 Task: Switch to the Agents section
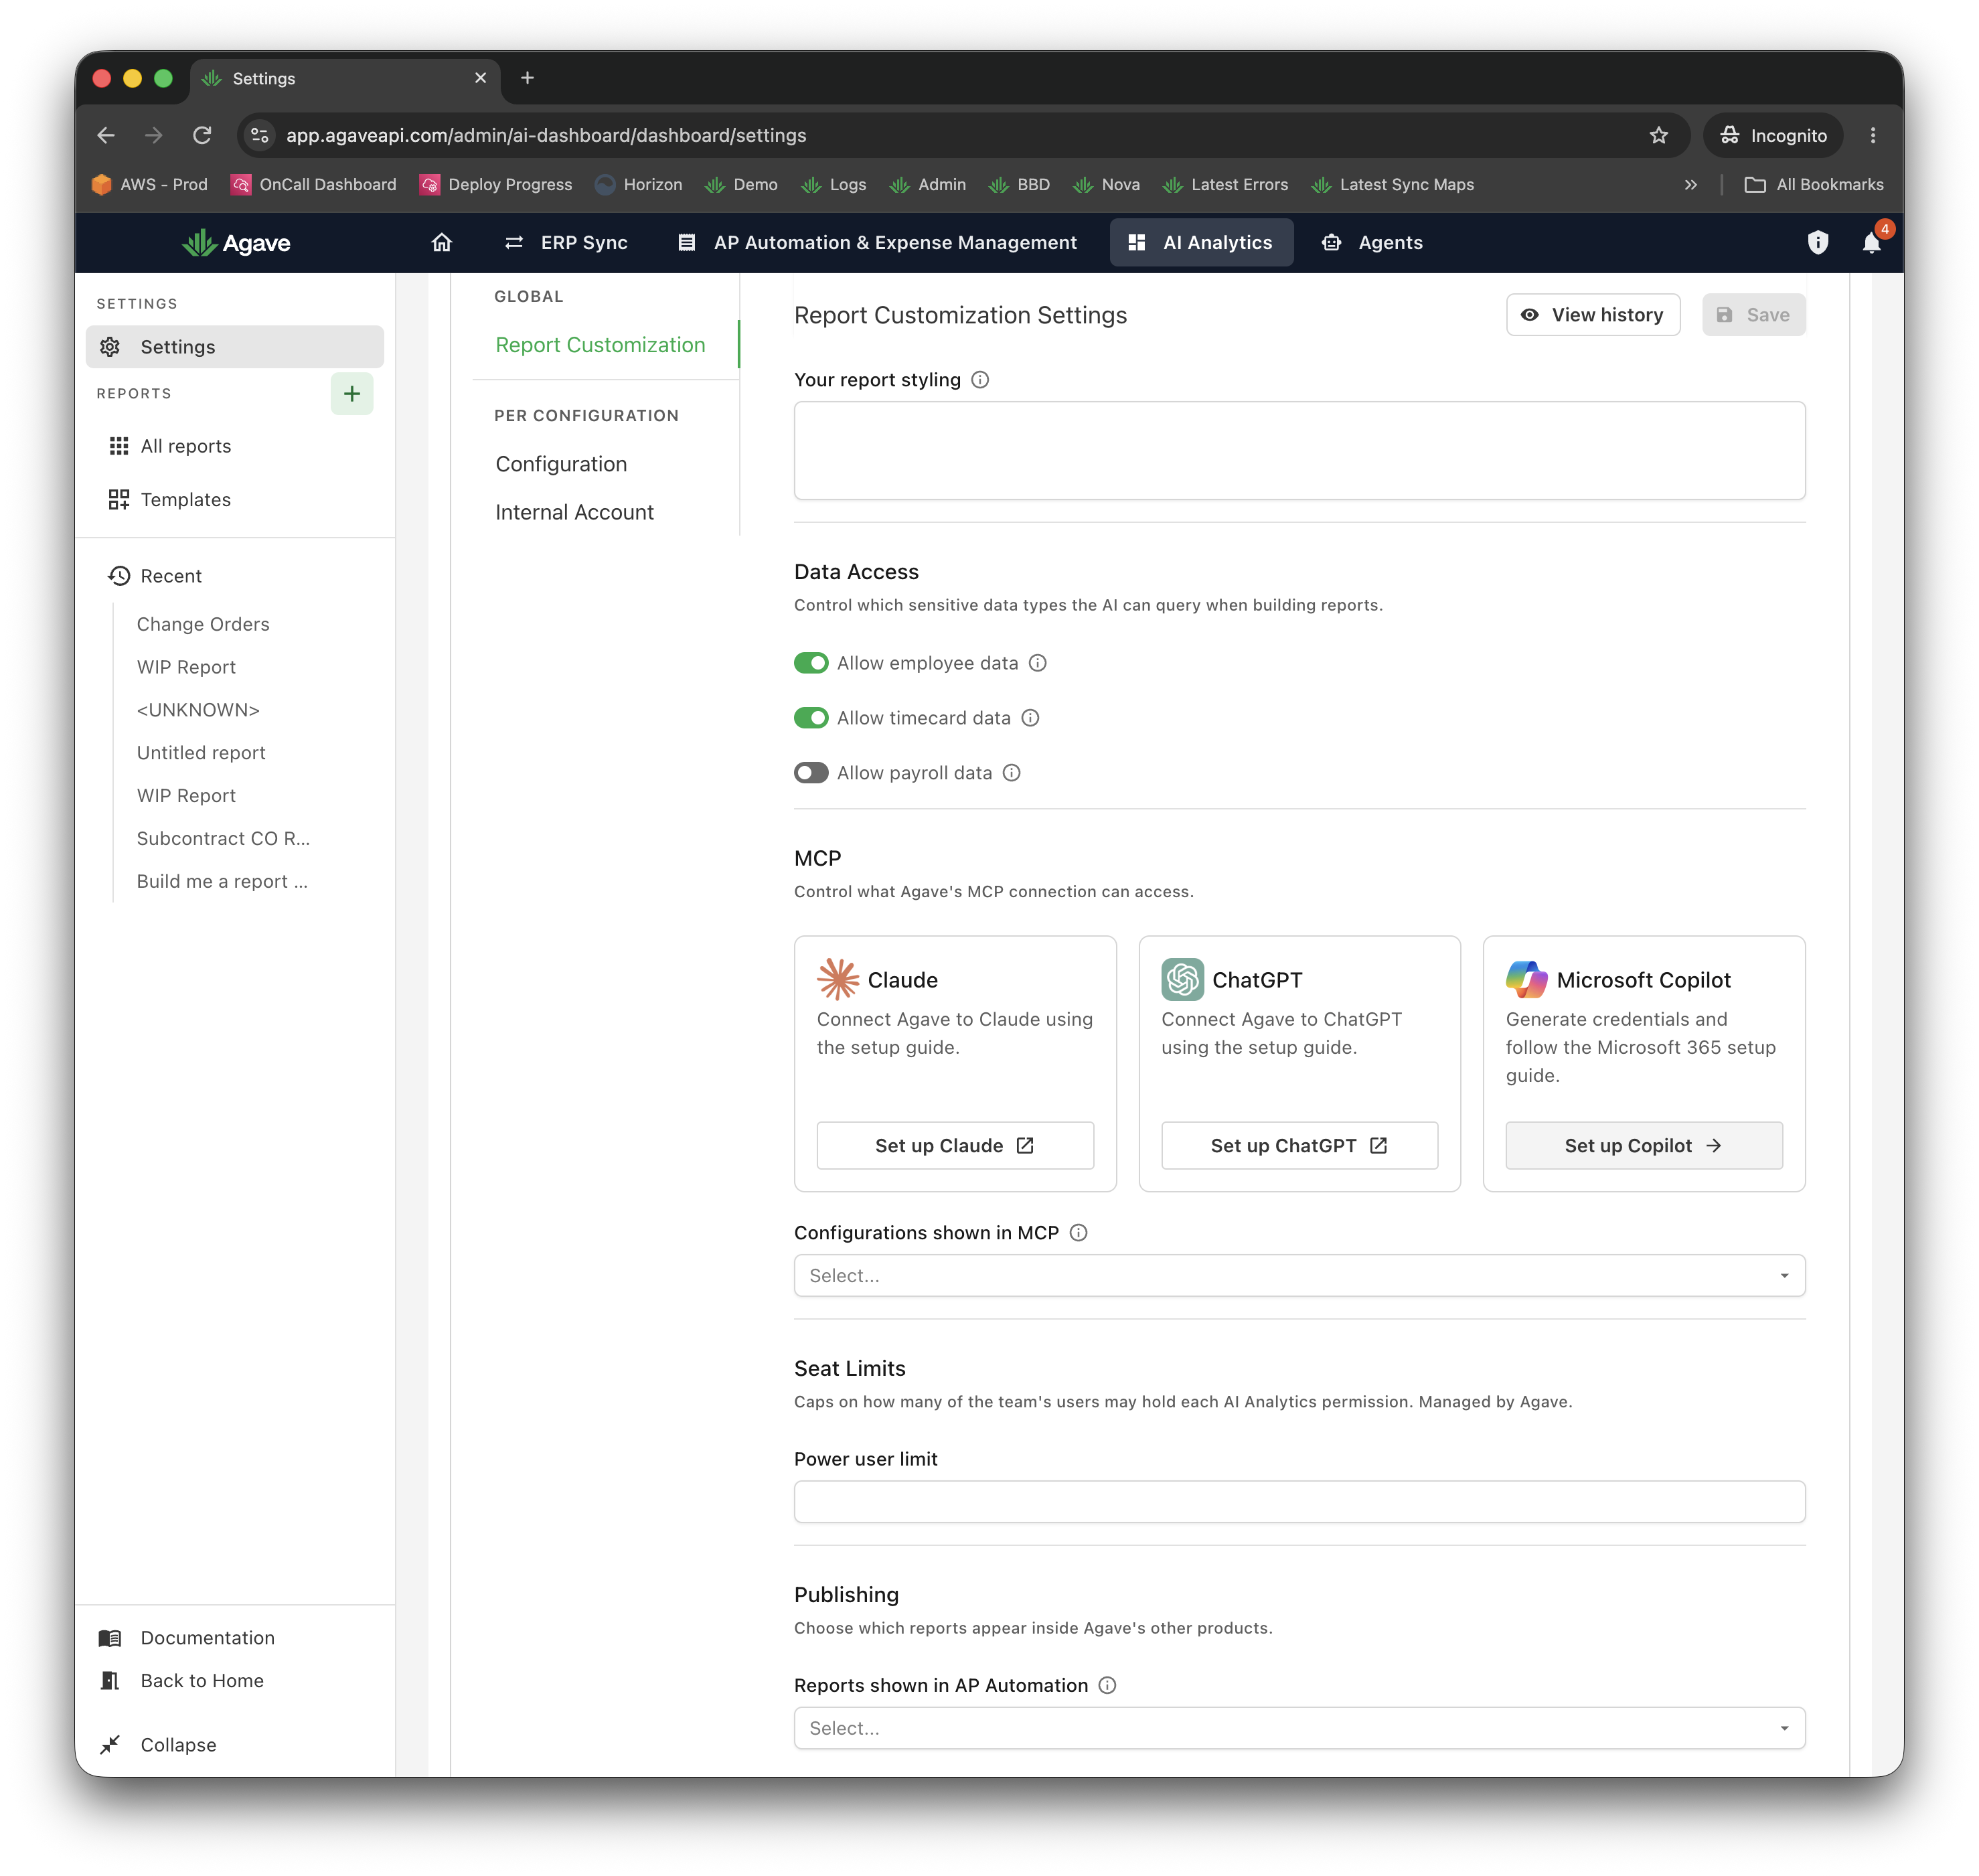click(1373, 243)
